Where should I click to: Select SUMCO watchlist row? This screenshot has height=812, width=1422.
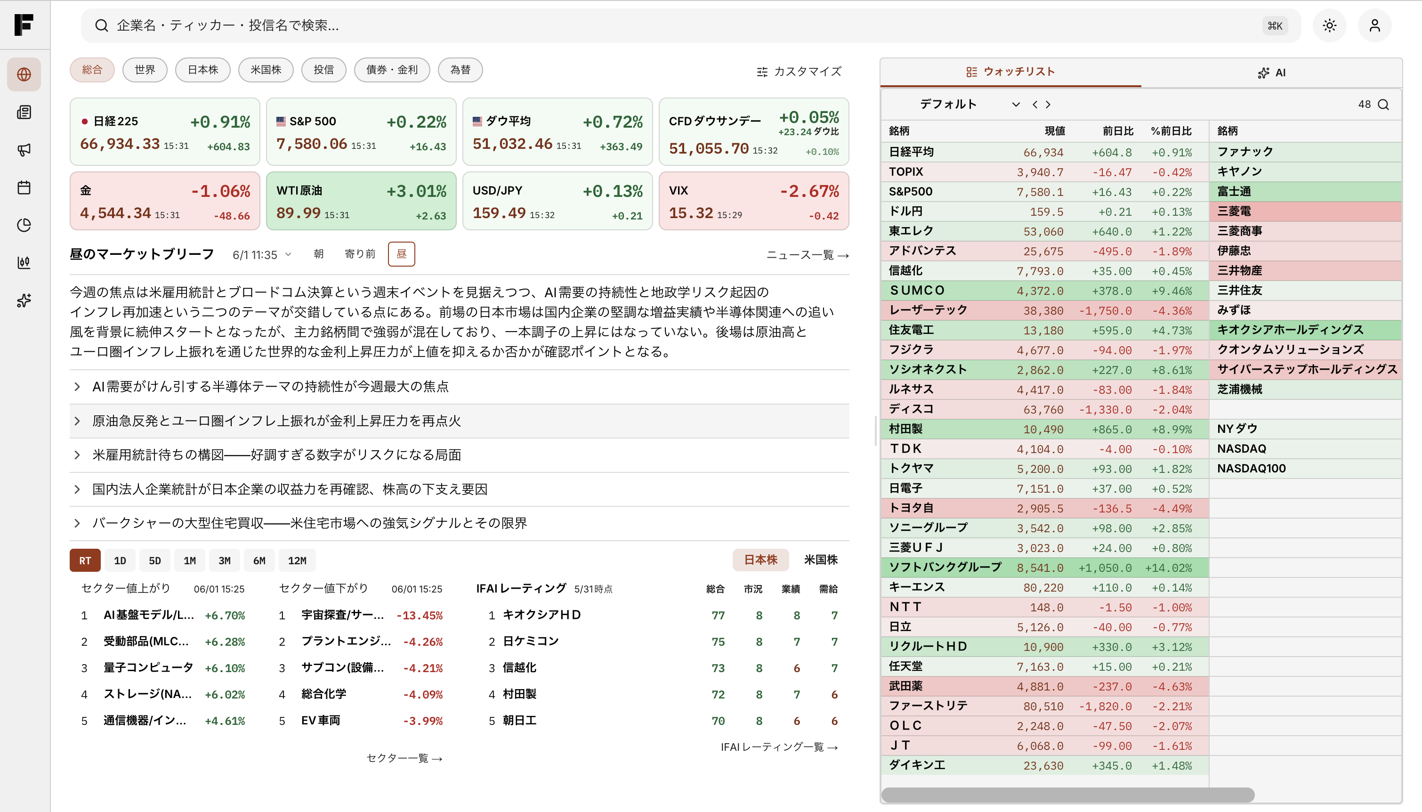(x=1045, y=291)
